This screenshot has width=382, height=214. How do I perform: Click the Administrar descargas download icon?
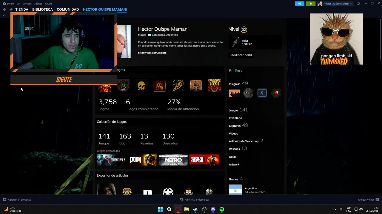point(181,199)
